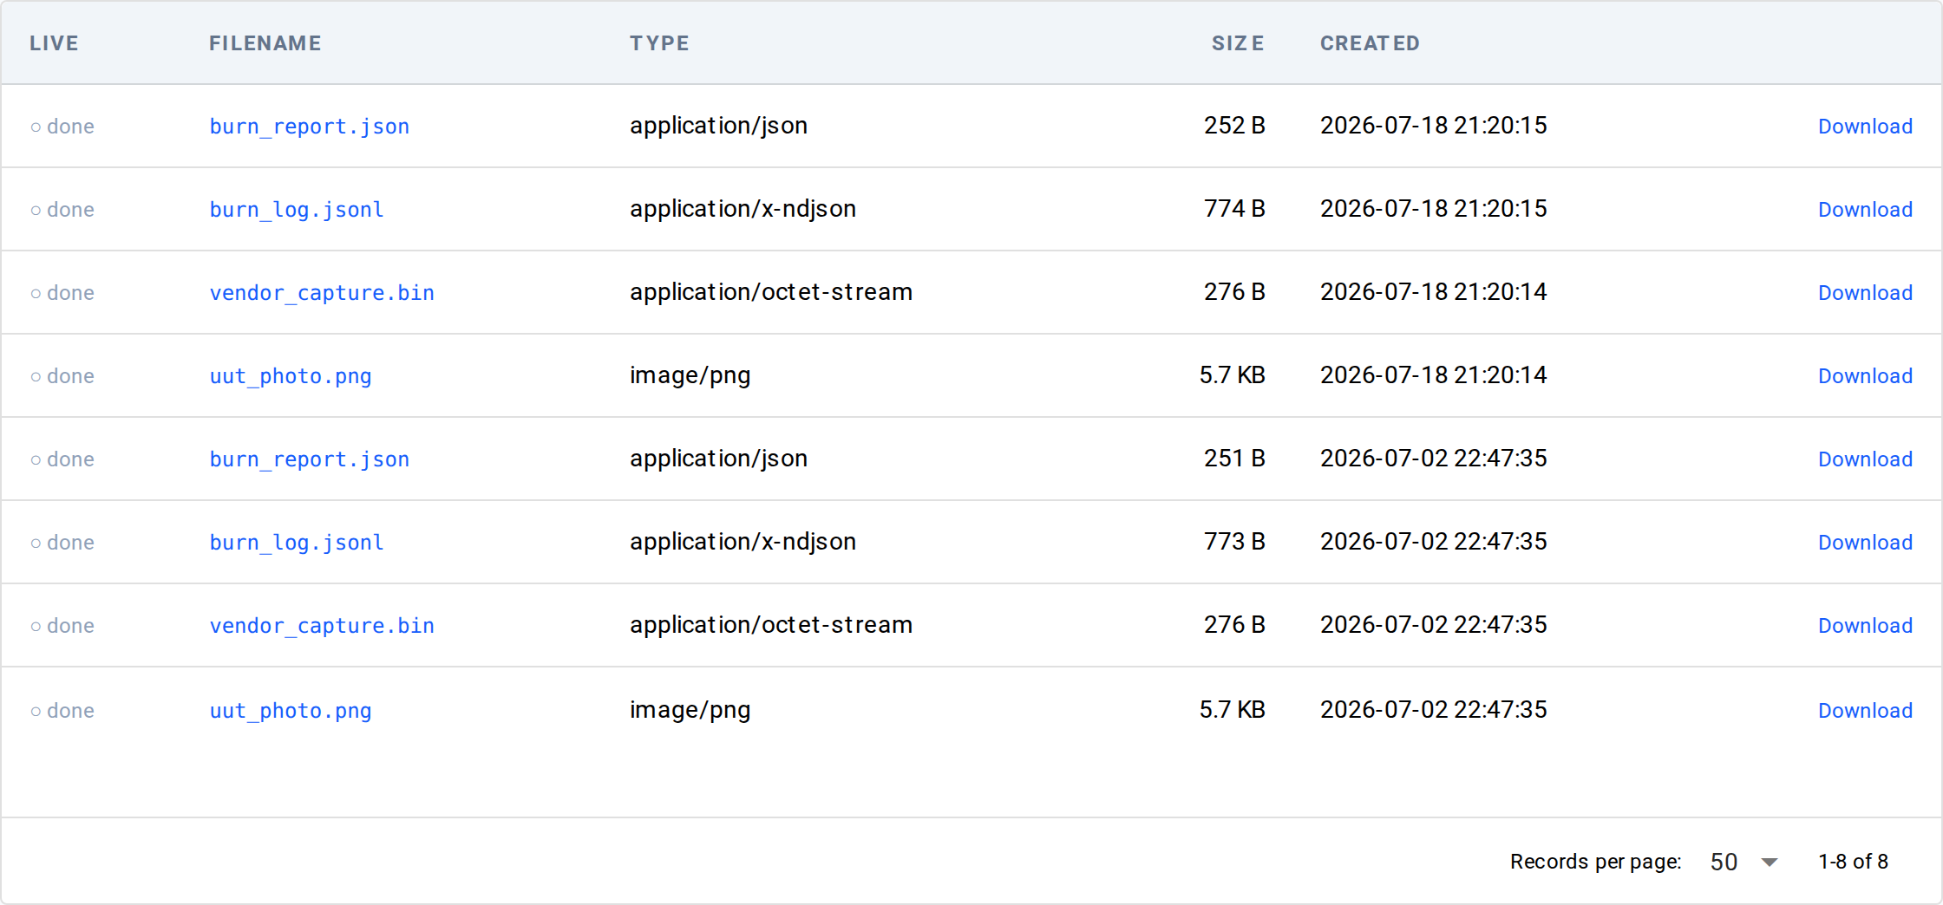1943x905 pixels.
Task: Open burn_report.json created 2026-07-18
Action: point(309,127)
